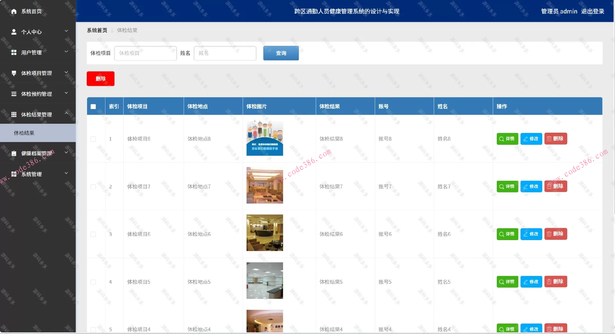Click inside the 姓名 input field

[225, 53]
